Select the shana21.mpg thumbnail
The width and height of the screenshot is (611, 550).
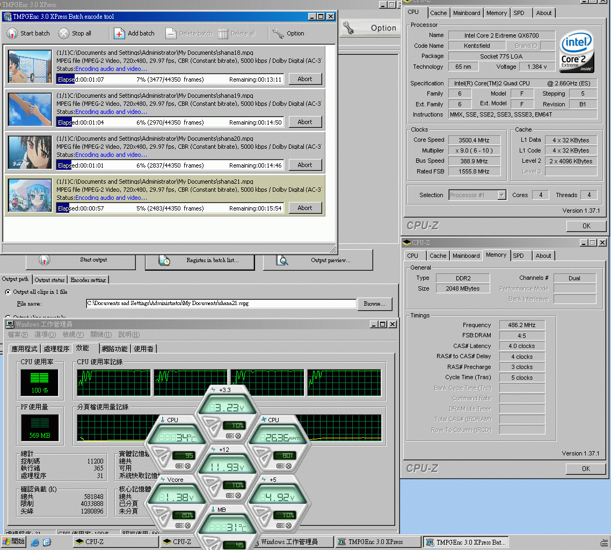point(30,196)
